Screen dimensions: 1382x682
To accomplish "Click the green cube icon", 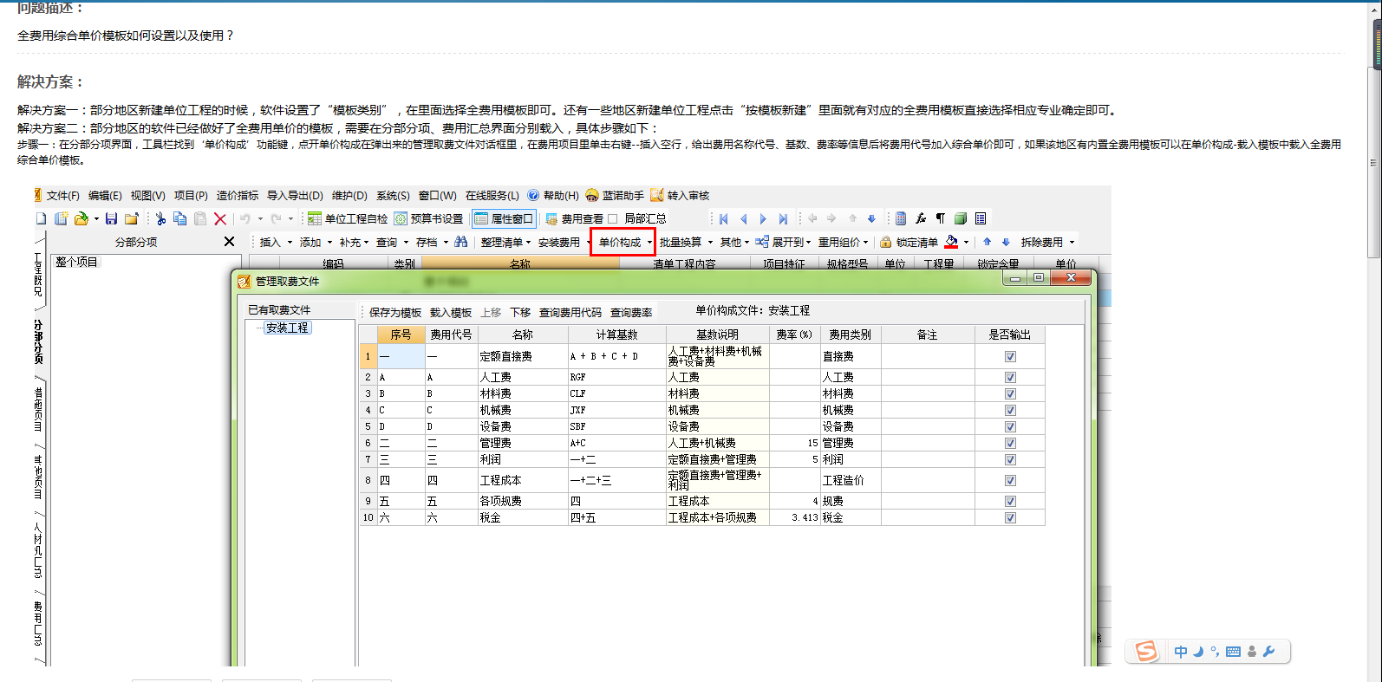I will (961, 218).
